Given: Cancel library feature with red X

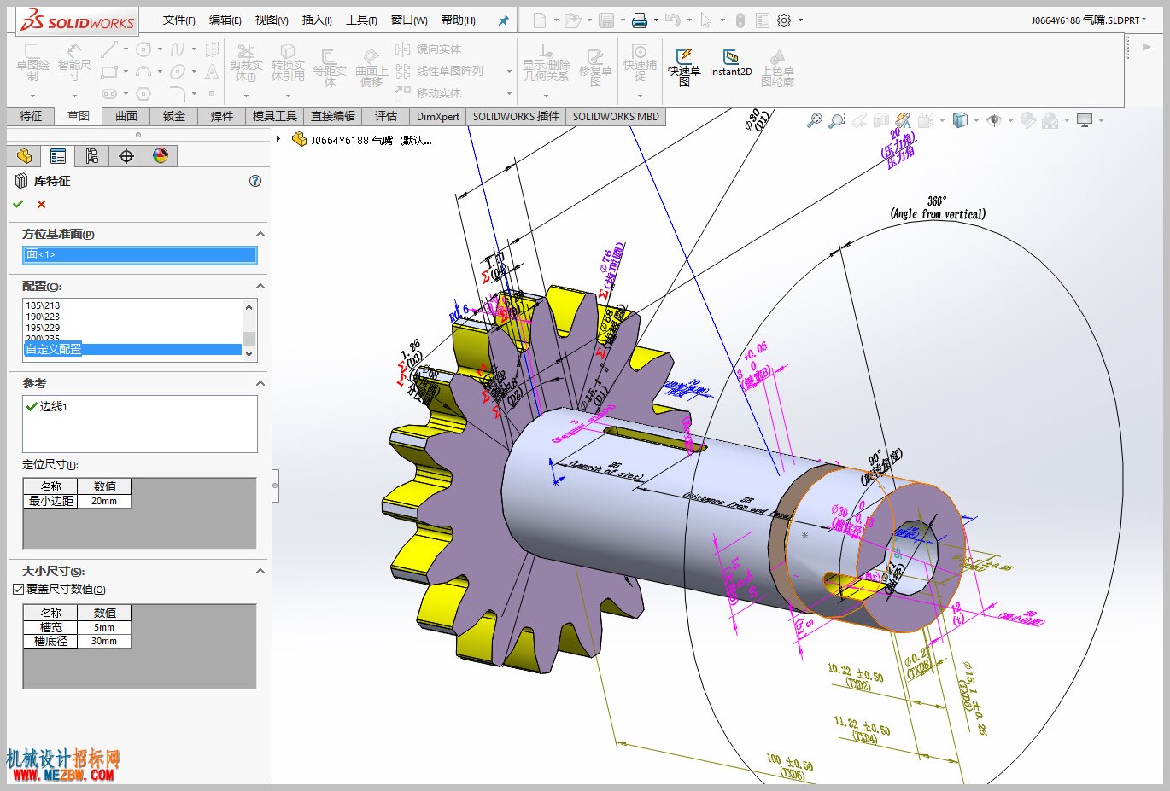Looking at the screenshot, I should pyautogui.click(x=41, y=204).
